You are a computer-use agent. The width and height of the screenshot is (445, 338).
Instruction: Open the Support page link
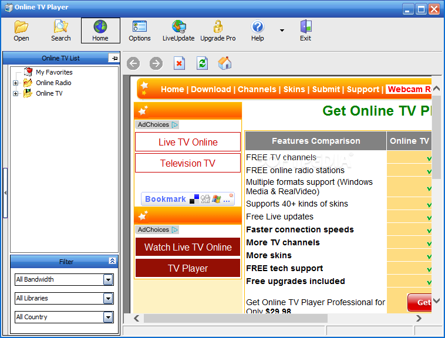363,89
